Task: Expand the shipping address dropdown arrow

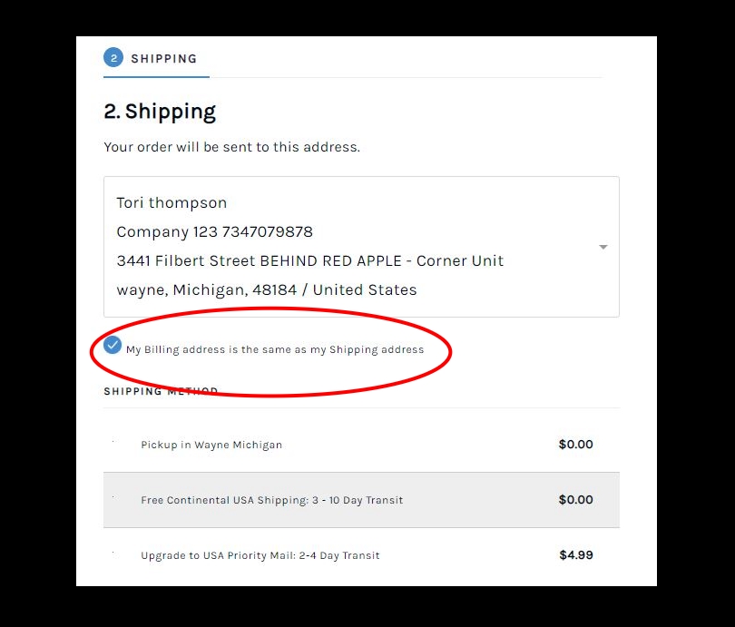Action: [x=603, y=247]
